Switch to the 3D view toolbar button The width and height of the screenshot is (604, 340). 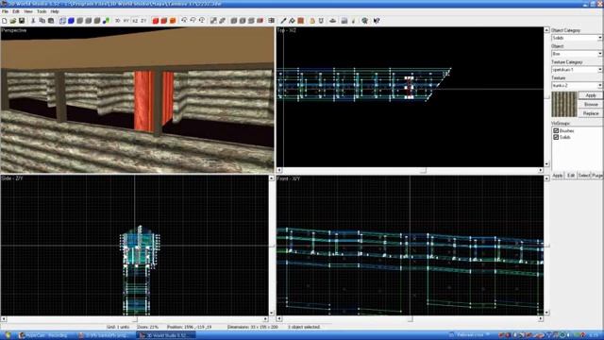[117, 21]
